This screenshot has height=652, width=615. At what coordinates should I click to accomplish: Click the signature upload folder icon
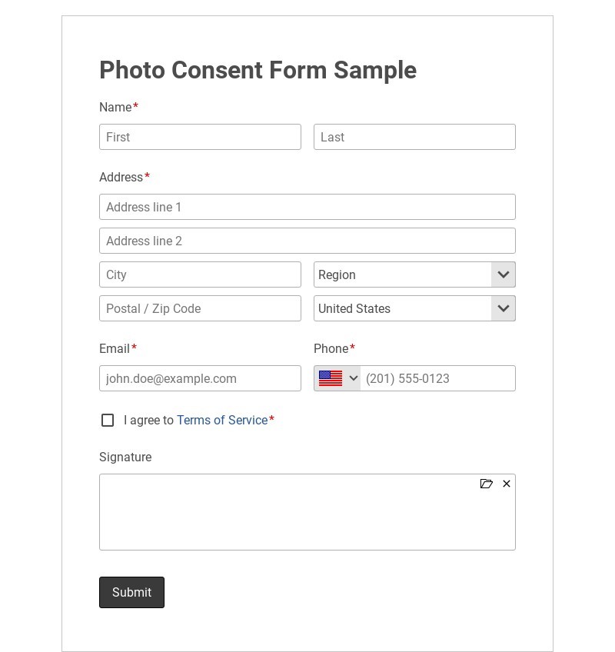pos(486,484)
